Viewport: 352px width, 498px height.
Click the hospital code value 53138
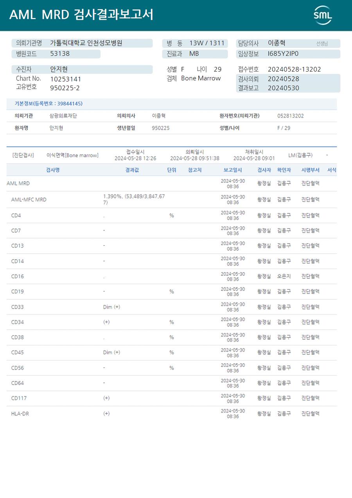point(60,54)
